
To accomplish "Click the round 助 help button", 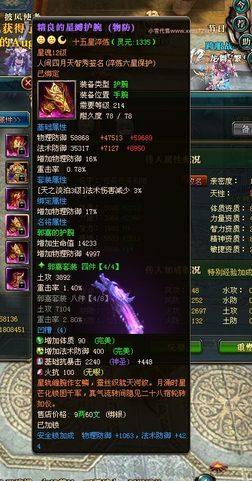I will [246, 42].
